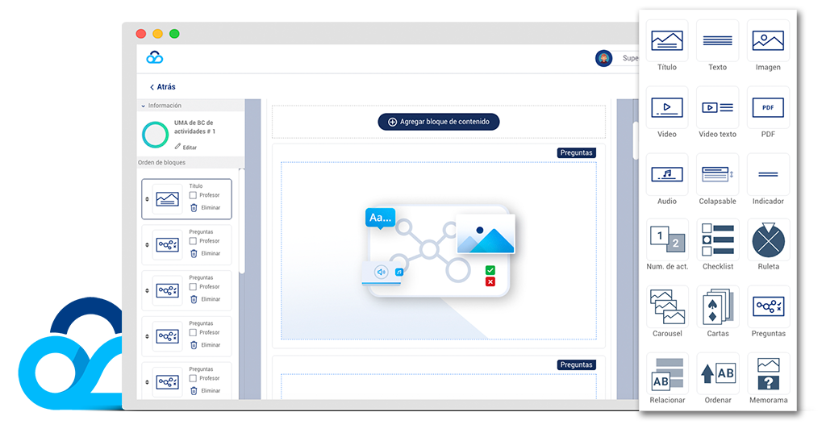
Task: Click Editar under the UMA title
Action: coord(186,148)
